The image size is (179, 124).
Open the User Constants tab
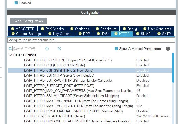tap(157, 29)
